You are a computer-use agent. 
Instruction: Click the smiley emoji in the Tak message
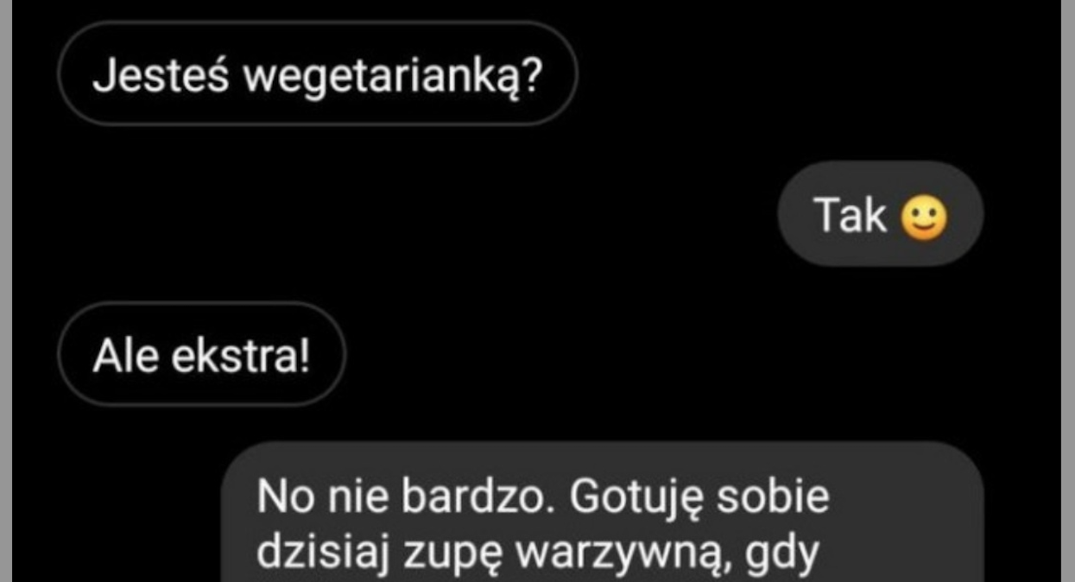coord(923,217)
